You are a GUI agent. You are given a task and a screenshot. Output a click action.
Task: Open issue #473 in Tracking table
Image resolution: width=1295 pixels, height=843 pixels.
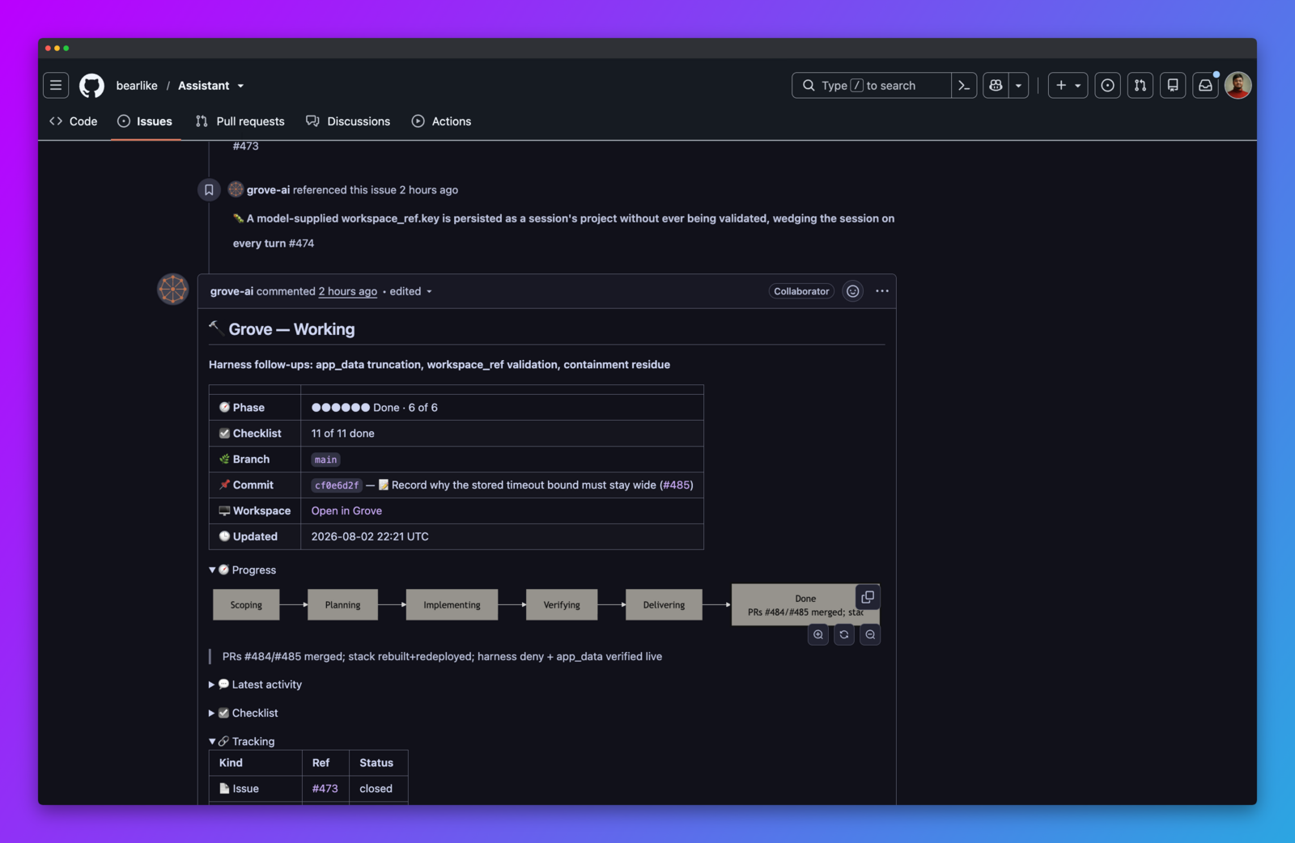click(325, 789)
